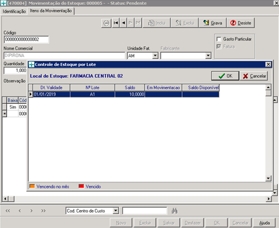Click the bottom bar OK button
This screenshot has width=279, height=228.
[217, 223]
